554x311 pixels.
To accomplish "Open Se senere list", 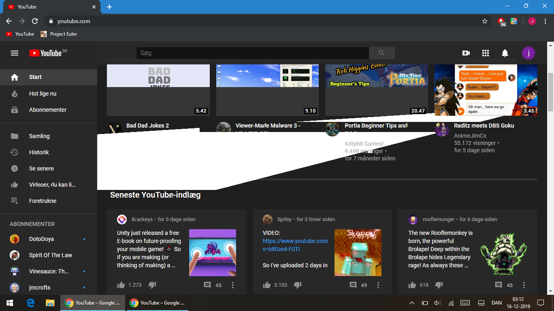I will click(x=49, y=168).
